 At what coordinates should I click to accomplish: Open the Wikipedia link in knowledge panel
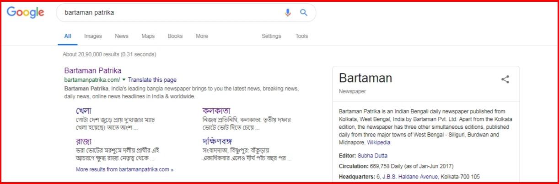[379, 142]
